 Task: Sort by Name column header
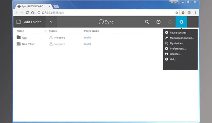pos(20,31)
